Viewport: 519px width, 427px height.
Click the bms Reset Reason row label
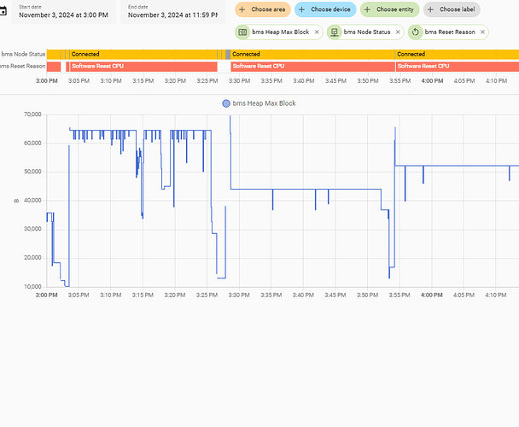22,67
